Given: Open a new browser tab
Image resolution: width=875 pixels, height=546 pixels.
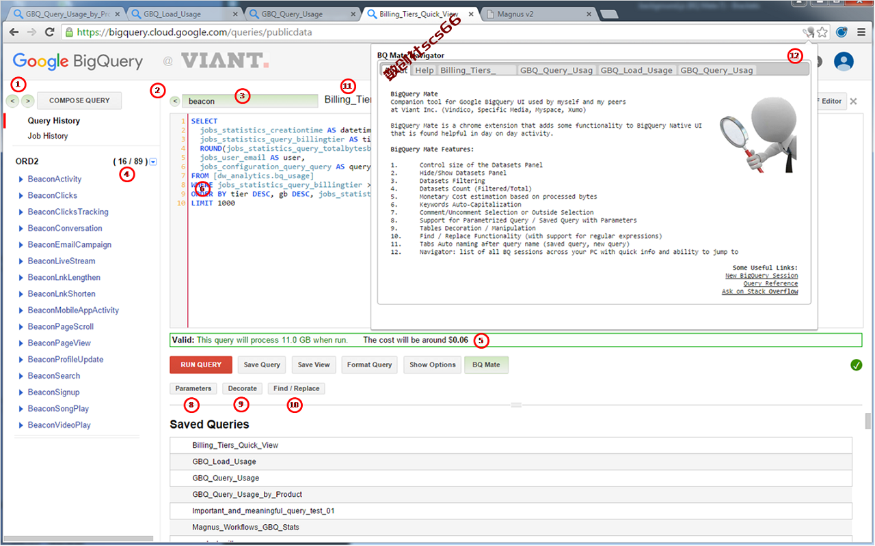Looking at the screenshot, I should coord(610,14).
